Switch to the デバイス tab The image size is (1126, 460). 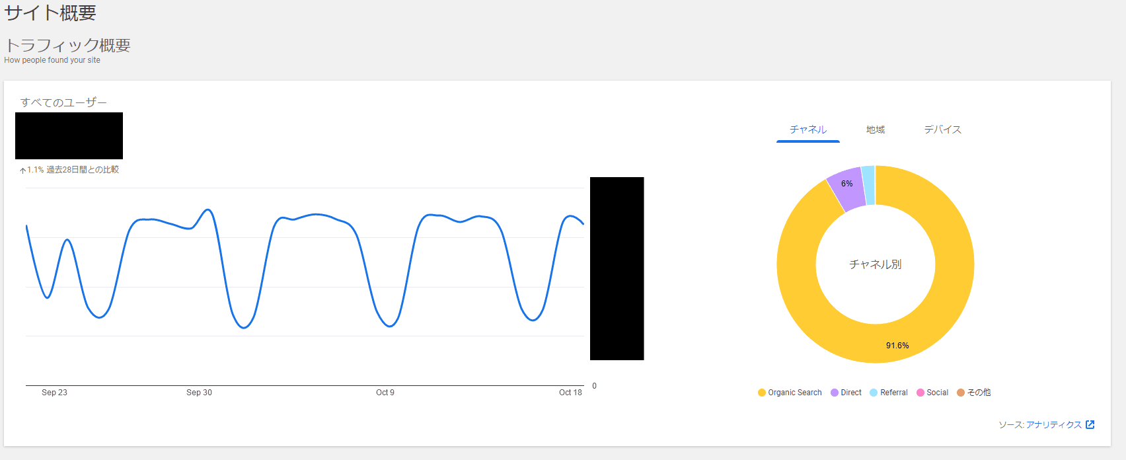[942, 130]
